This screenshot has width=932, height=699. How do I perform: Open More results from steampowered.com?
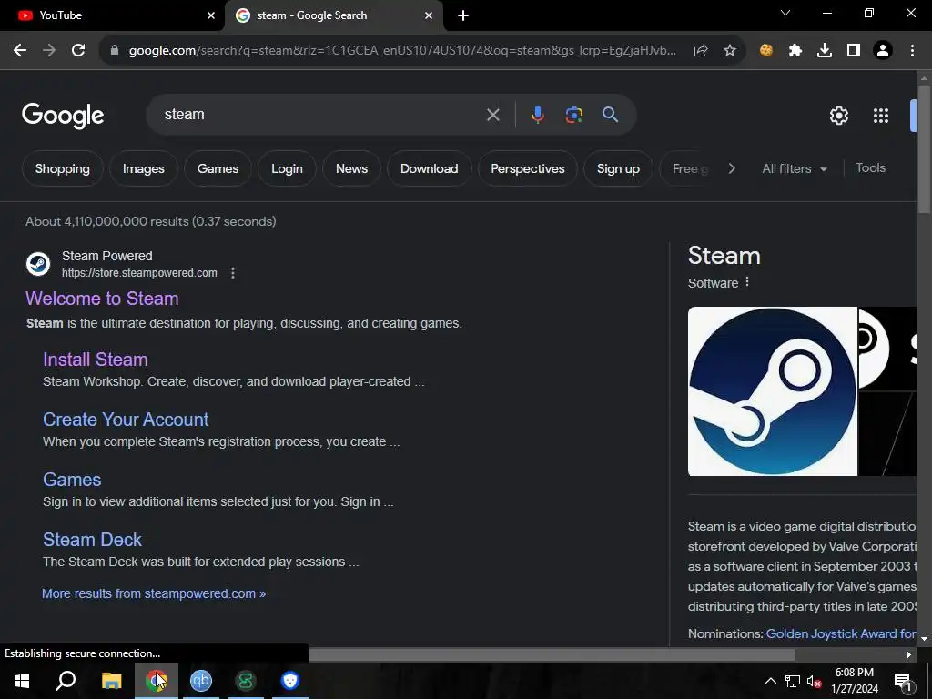click(x=153, y=593)
